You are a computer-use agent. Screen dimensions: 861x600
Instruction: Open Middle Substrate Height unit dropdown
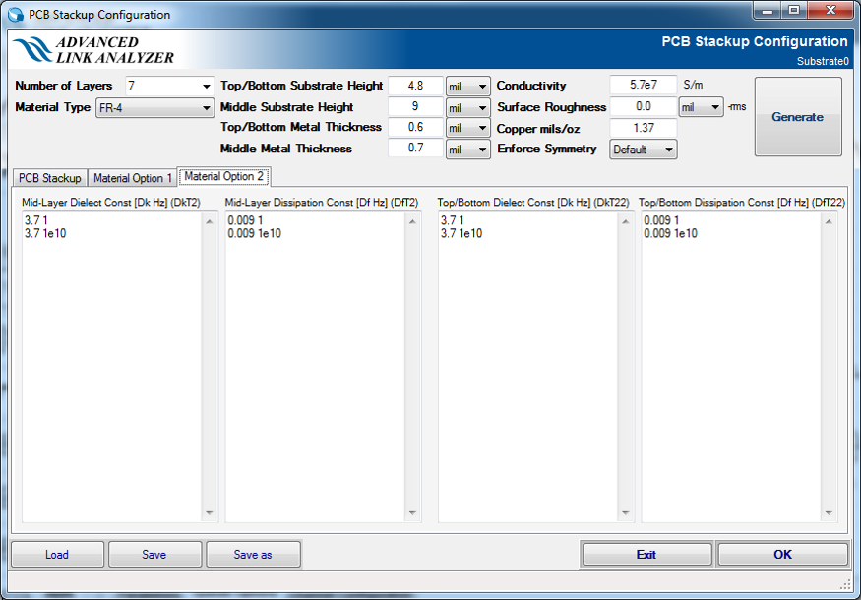[467, 107]
